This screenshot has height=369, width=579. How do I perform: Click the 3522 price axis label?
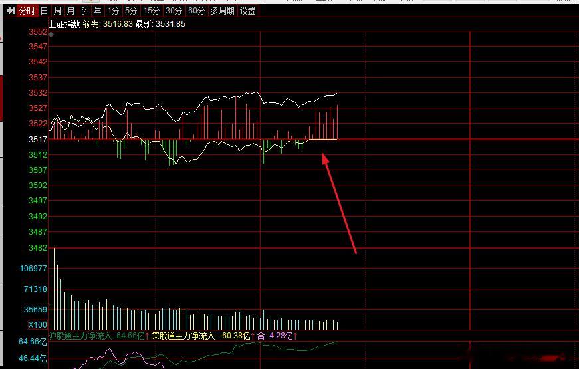tap(38, 124)
